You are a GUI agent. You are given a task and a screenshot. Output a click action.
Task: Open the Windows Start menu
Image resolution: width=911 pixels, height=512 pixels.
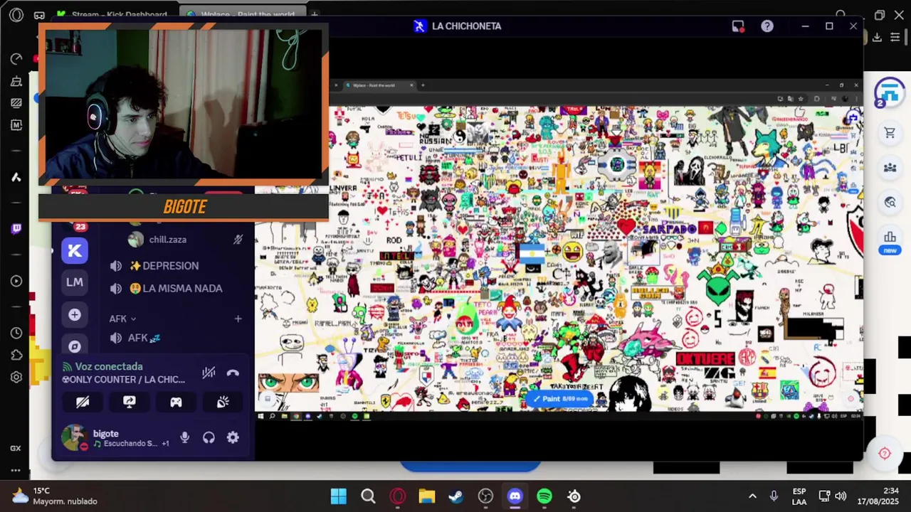pyautogui.click(x=339, y=496)
